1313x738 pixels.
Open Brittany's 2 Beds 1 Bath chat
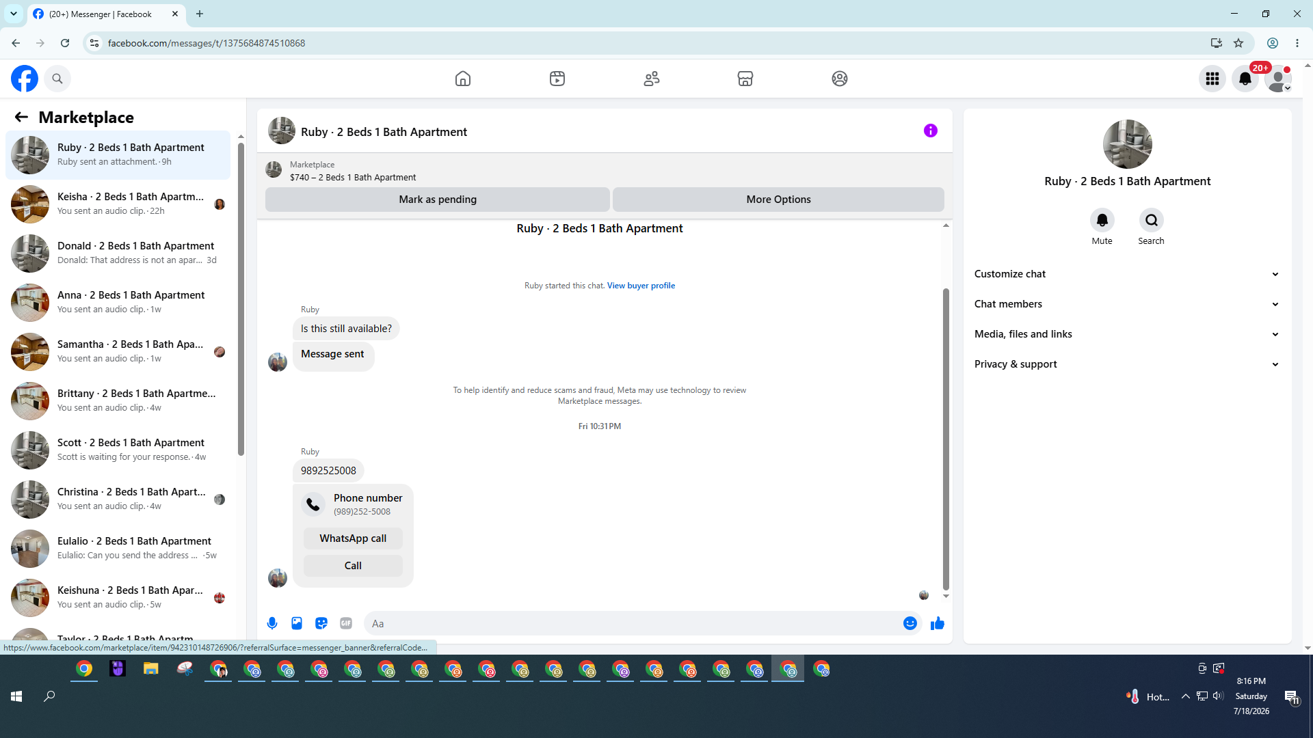(118, 401)
